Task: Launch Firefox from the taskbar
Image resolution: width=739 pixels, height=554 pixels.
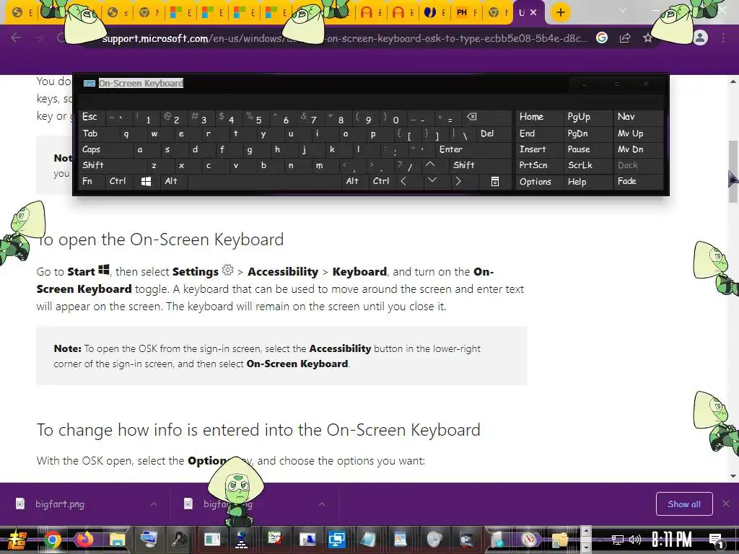Action: pyautogui.click(x=85, y=540)
